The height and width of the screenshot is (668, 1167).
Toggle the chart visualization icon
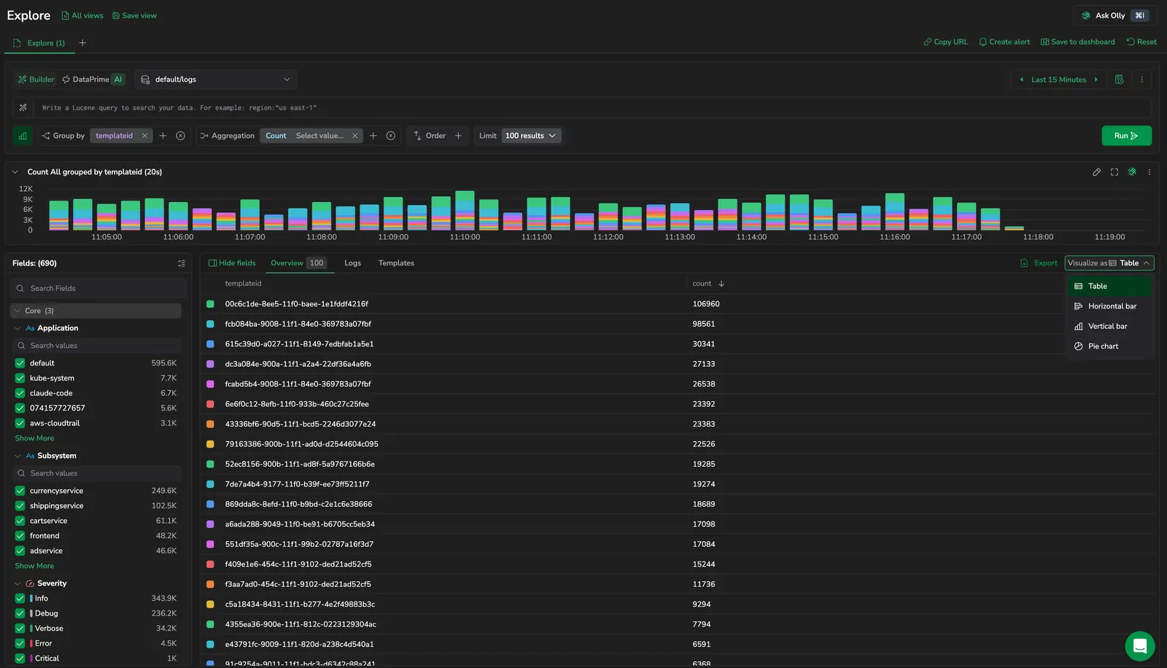pos(23,136)
